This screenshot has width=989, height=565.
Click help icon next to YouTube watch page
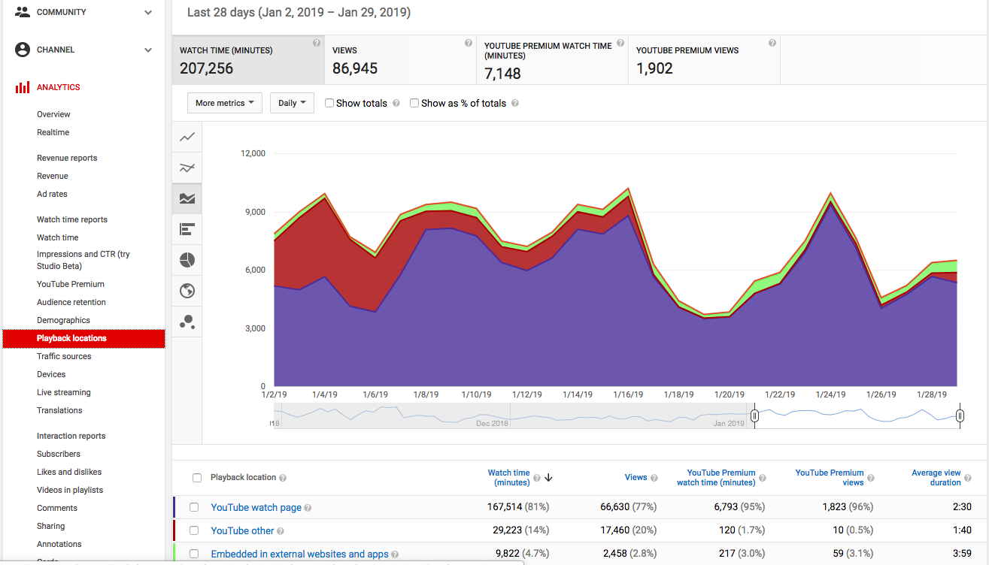[x=308, y=508]
